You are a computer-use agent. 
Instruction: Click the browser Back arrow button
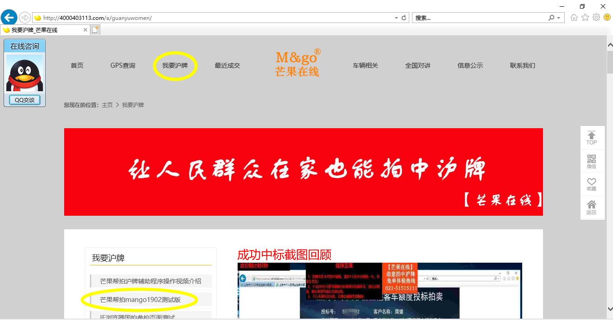[9, 18]
